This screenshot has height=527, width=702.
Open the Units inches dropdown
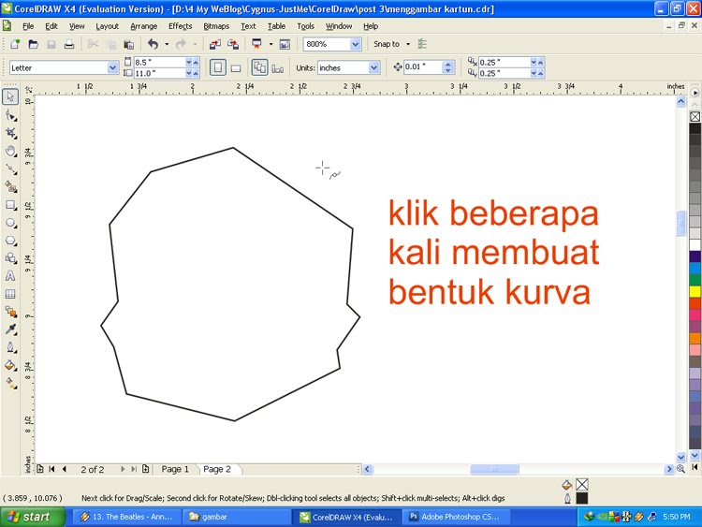coord(373,67)
